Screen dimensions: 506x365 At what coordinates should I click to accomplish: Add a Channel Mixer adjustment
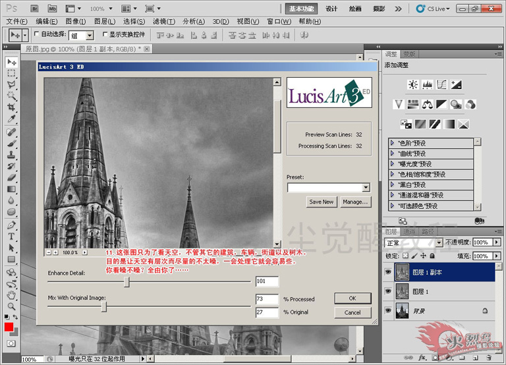470,104
